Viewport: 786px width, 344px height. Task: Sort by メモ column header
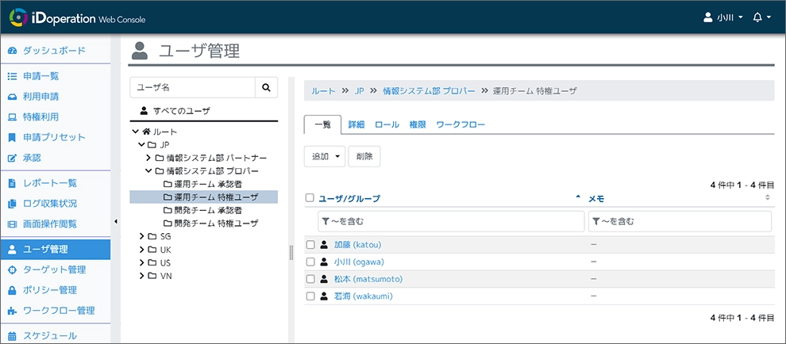[x=596, y=198]
